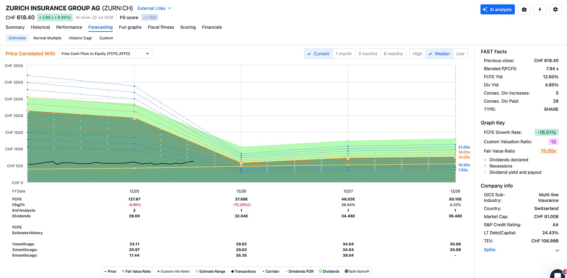Toggle the Corridor legend series
Screen dimensions: 567x278
click(271, 272)
